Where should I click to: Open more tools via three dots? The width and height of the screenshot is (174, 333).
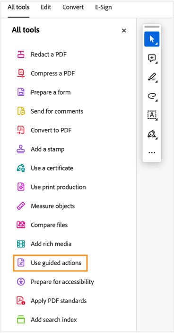pyautogui.click(x=152, y=153)
